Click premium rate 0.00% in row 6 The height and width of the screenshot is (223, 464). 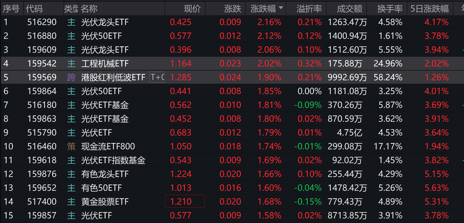310,91
